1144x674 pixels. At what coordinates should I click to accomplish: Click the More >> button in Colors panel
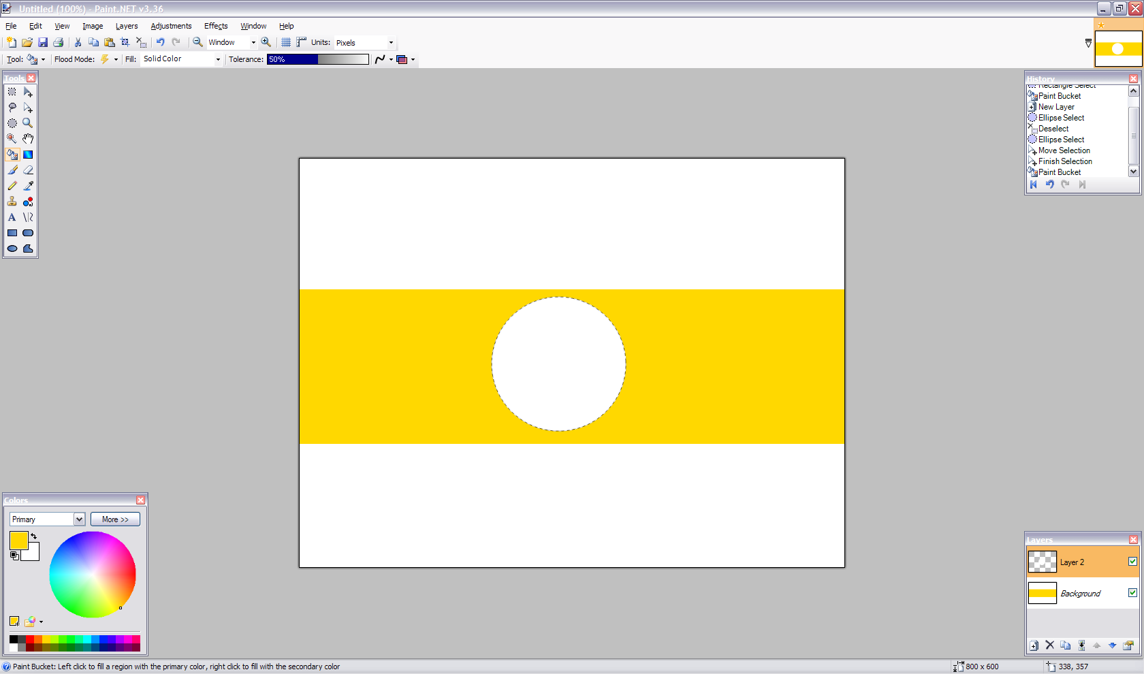click(x=115, y=519)
